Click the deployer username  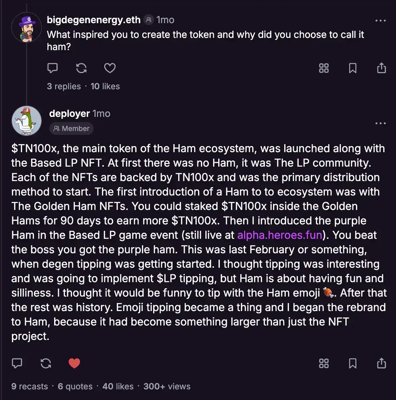pos(69,113)
